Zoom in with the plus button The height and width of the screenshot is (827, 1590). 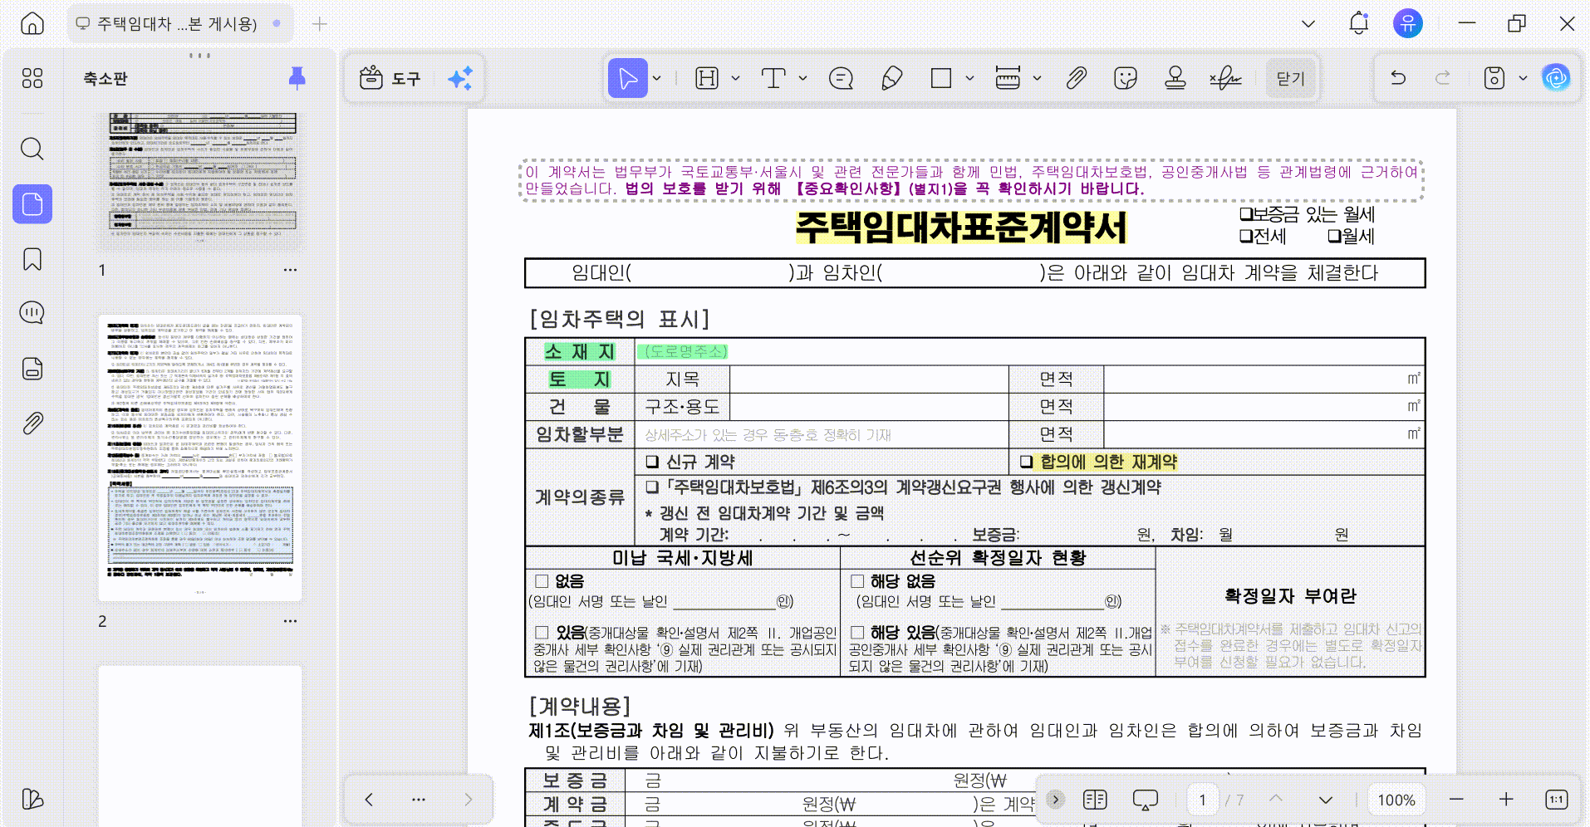(1506, 800)
